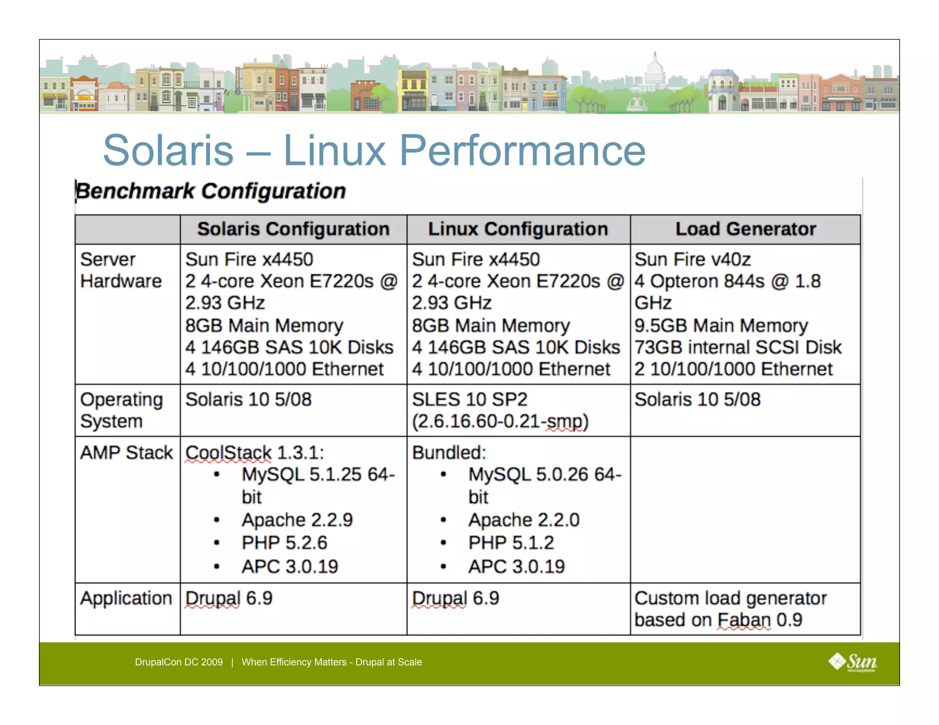Image resolution: width=939 pixels, height=725 pixels.
Task: Click the DrupalCon DC 2009 footer text
Action: click(179, 662)
